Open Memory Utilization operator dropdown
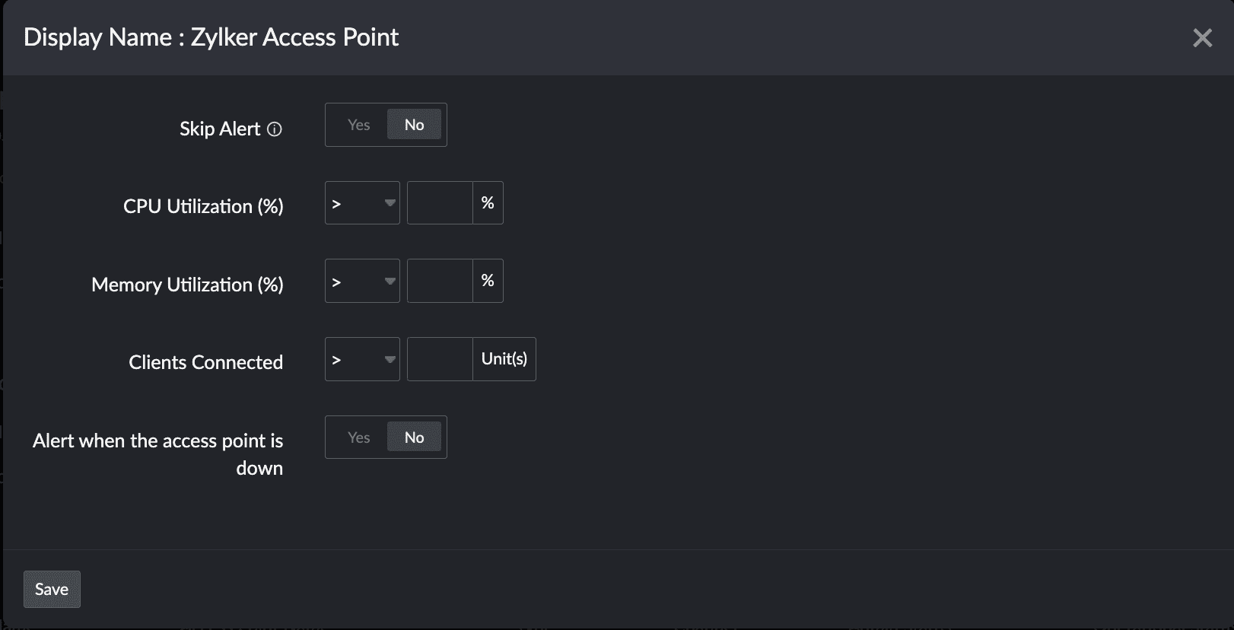Screen dimensions: 1234x630 [362, 282]
